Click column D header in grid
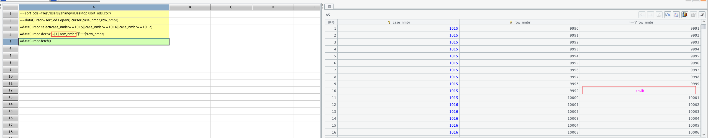Image resolution: width=708 pixels, height=138 pixels. tap(273, 7)
